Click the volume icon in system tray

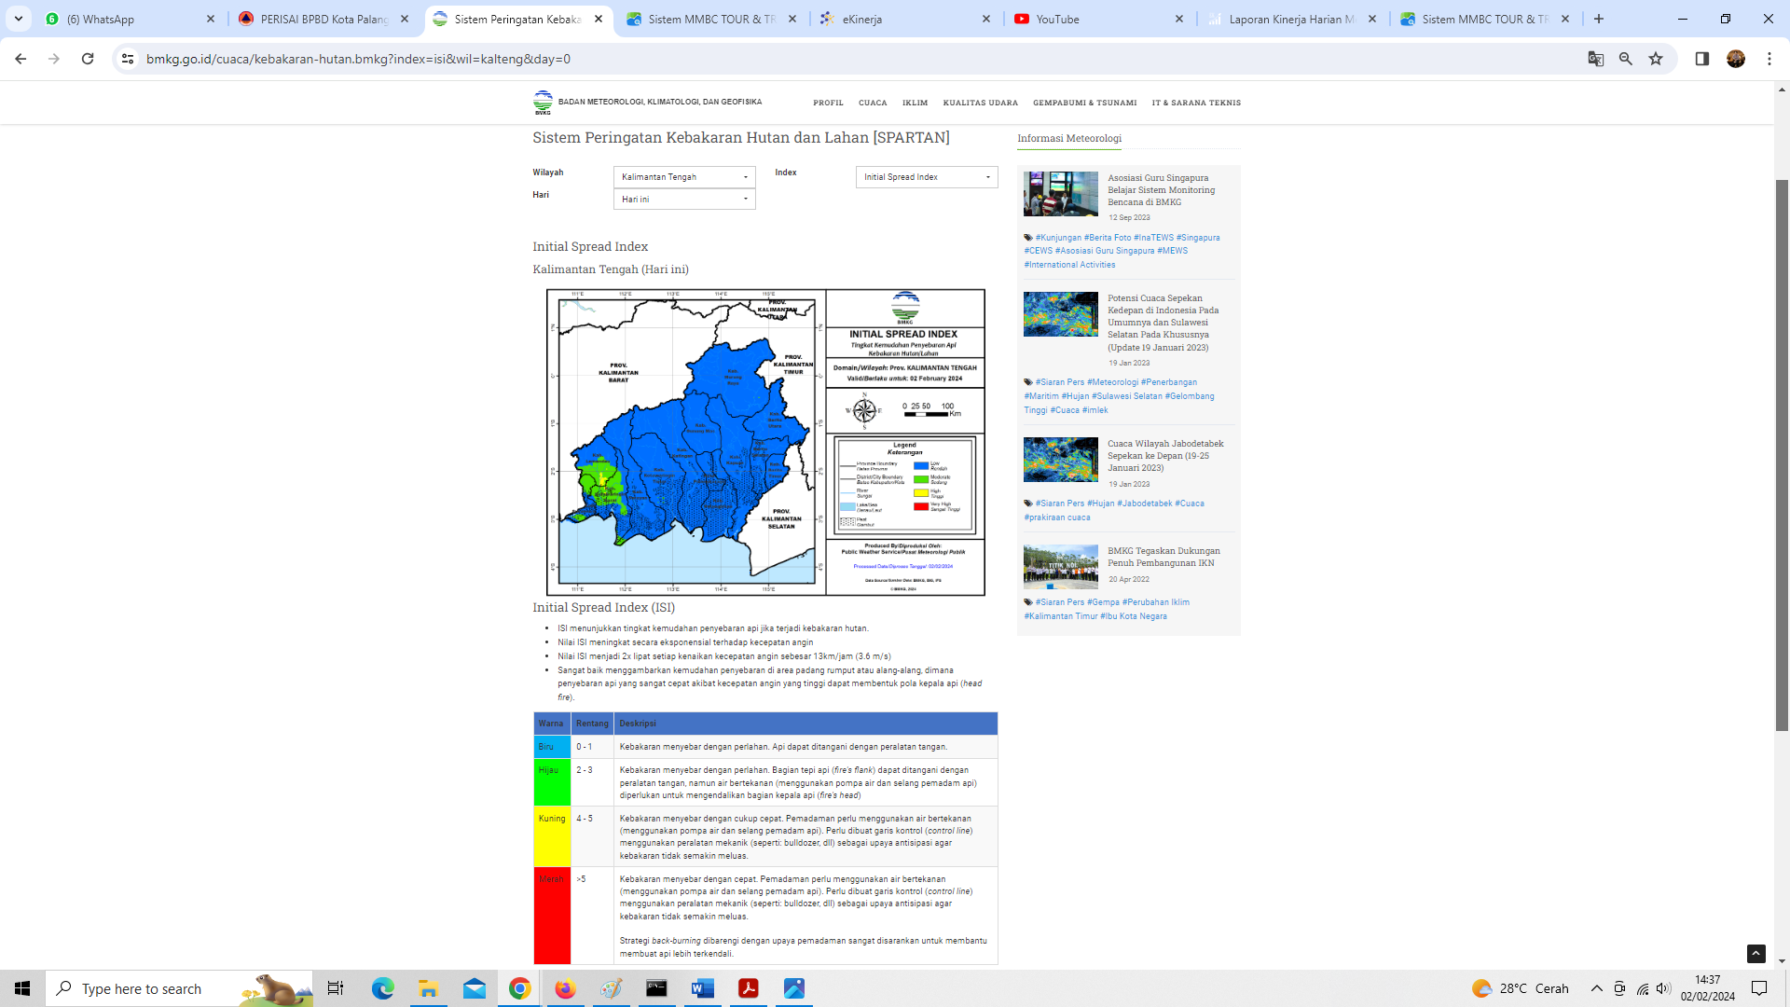(1663, 988)
